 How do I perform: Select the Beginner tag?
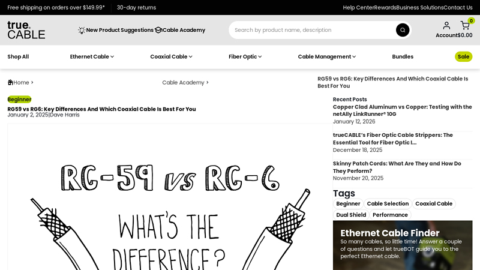tap(348, 203)
